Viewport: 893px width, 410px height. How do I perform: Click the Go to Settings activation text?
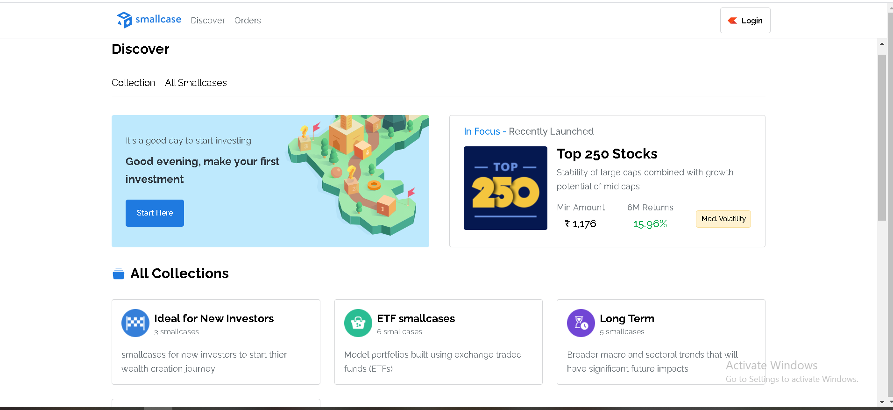click(x=791, y=379)
